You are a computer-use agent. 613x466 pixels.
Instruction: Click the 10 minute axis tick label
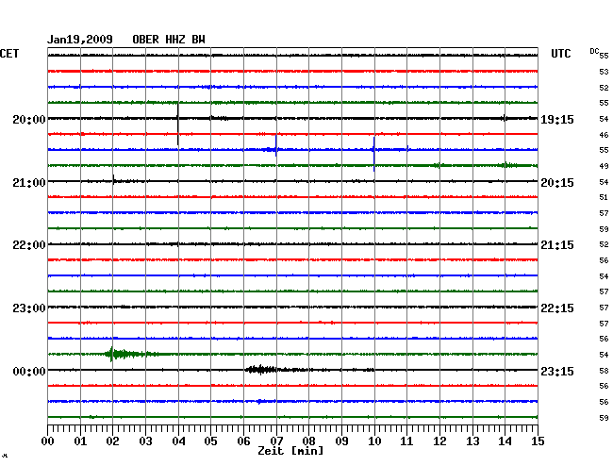click(x=374, y=441)
